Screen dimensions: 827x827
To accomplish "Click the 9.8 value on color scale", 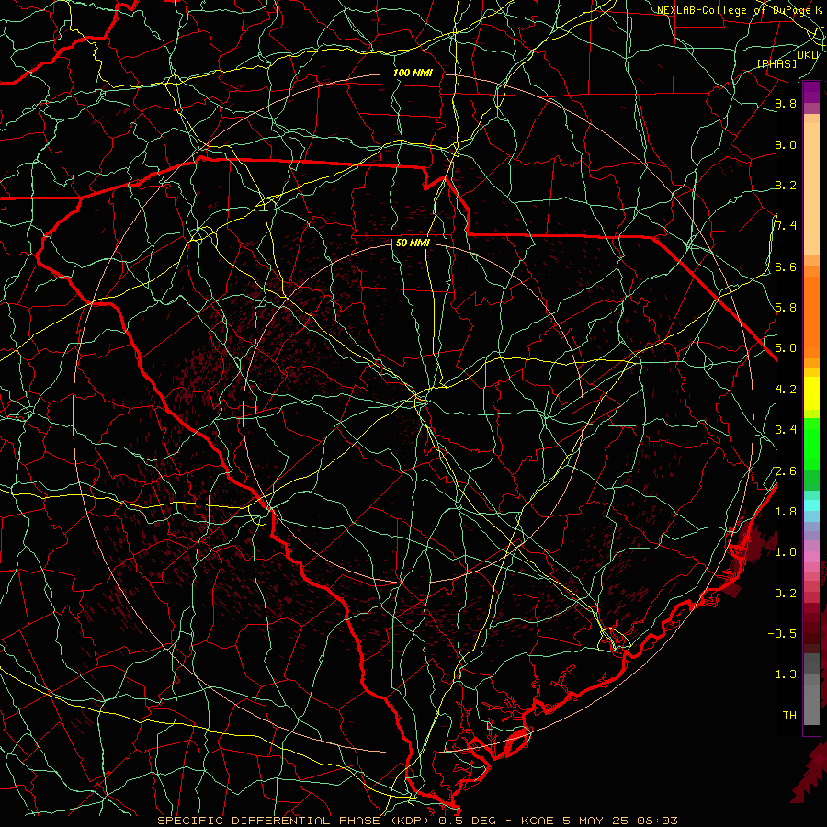I will [x=786, y=103].
